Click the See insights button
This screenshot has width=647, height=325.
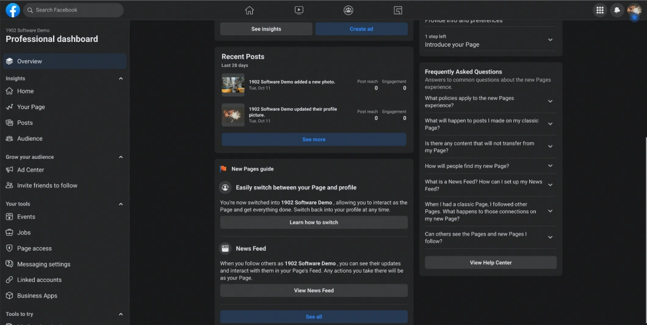coord(266,29)
